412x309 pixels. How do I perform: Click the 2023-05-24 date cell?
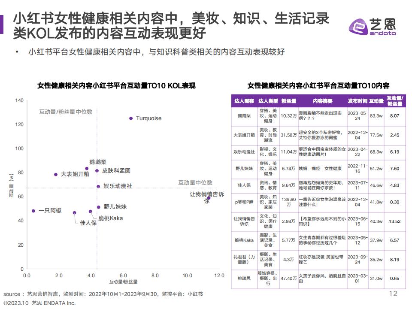[357, 115]
